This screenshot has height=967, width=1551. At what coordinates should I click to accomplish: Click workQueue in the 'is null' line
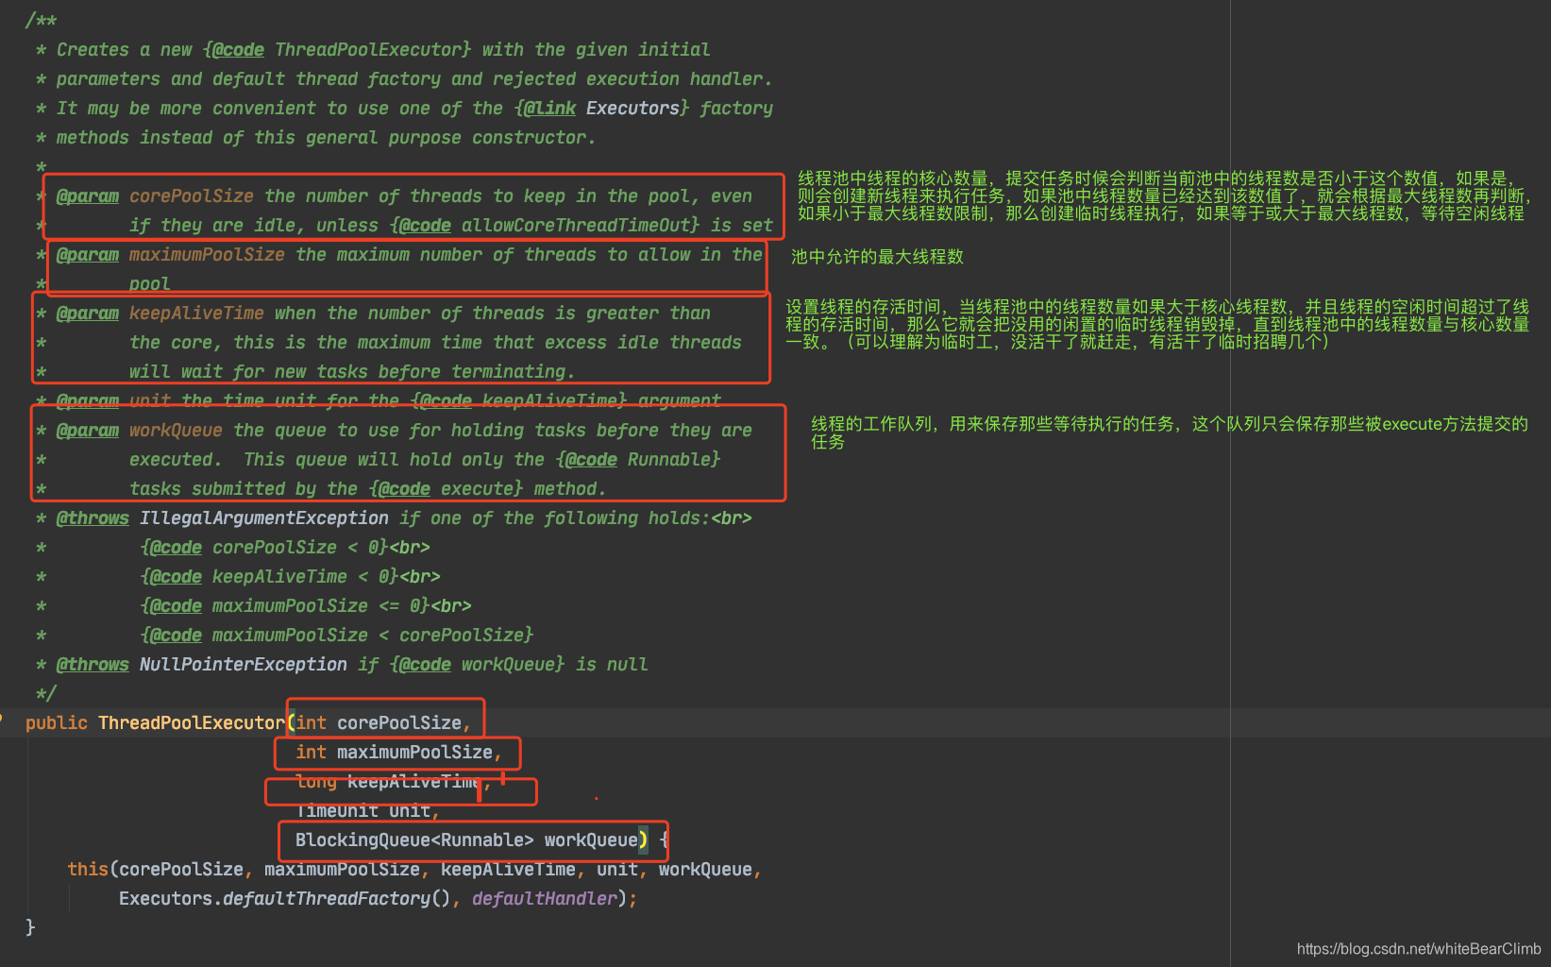[508, 664]
